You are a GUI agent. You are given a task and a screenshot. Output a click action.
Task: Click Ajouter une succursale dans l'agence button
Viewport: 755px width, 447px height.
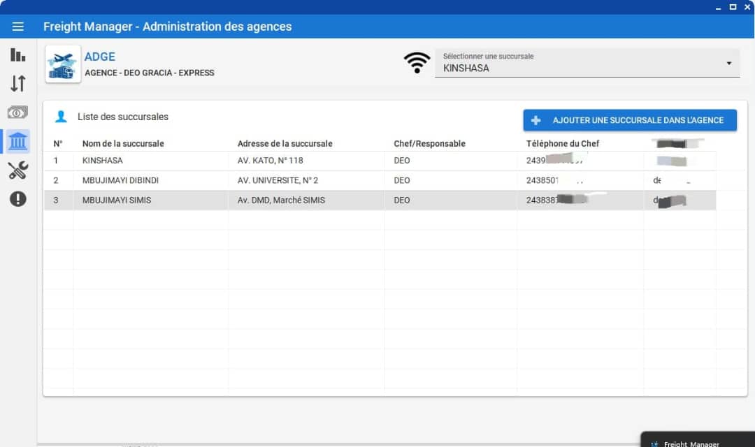click(x=630, y=120)
